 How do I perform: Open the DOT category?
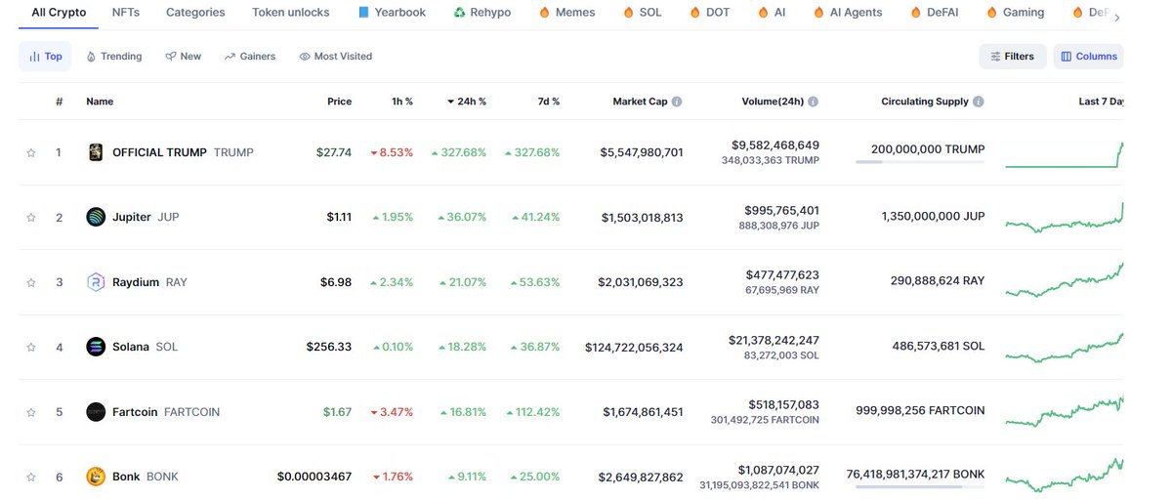[710, 13]
